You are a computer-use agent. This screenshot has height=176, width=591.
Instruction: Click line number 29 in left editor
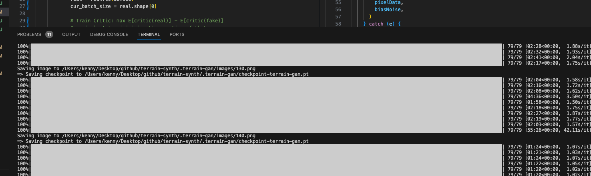(22, 20)
